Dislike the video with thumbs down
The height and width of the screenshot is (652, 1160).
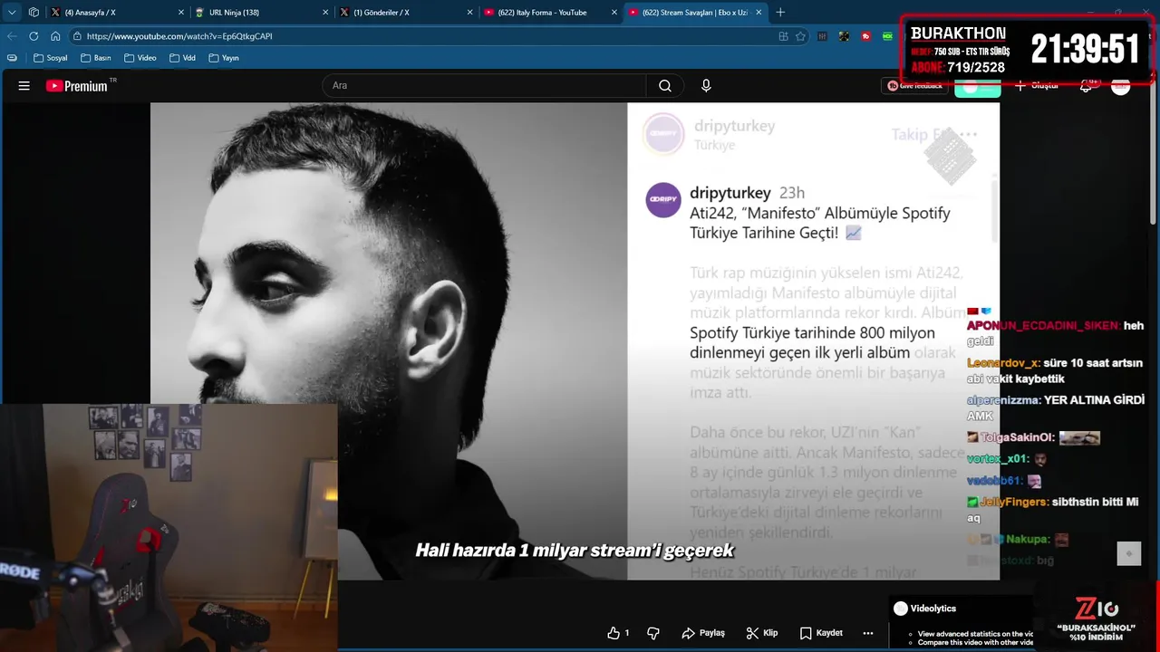pyautogui.click(x=653, y=633)
